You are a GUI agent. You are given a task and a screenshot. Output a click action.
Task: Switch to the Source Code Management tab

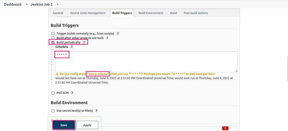click(x=88, y=13)
